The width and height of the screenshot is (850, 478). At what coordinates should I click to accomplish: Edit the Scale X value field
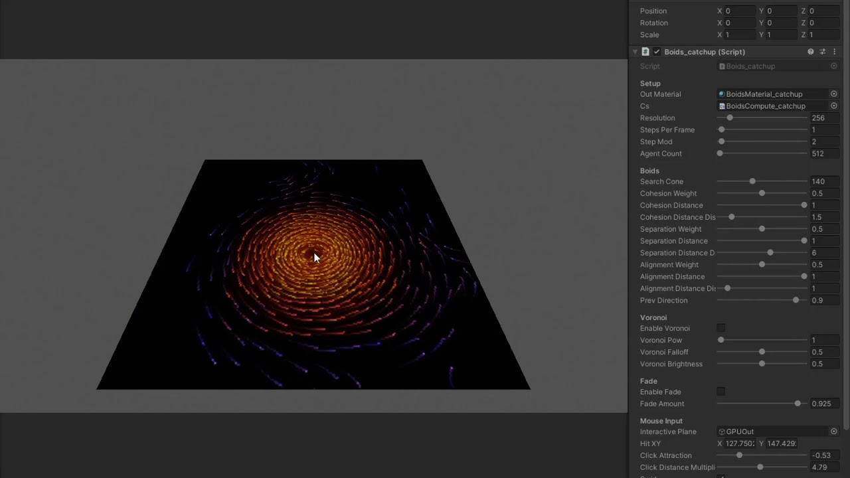740,35
